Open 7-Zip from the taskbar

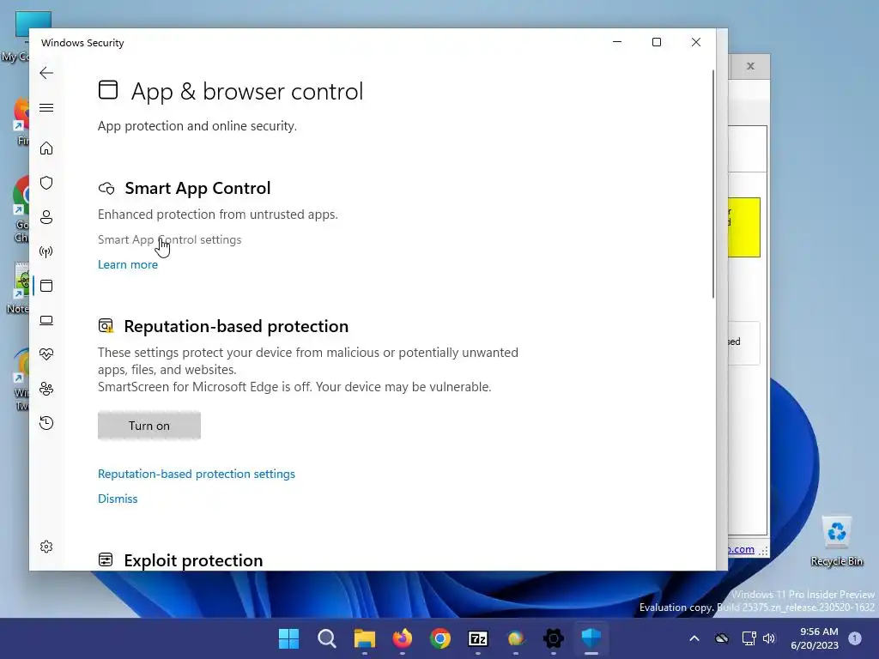click(478, 638)
